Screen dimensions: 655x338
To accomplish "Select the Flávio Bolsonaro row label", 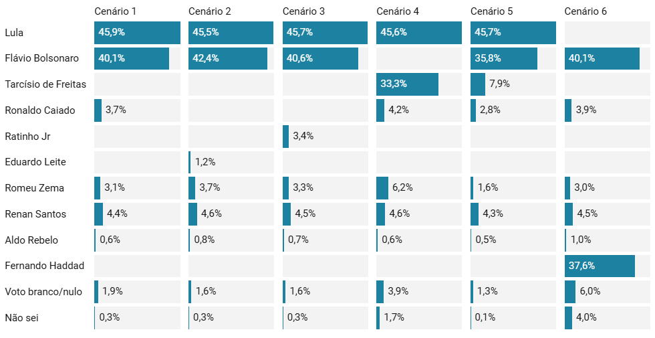I will point(41,58).
